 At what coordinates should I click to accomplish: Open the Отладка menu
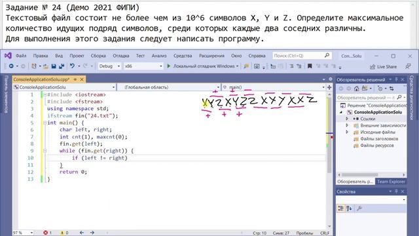pyautogui.click(x=121, y=56)
